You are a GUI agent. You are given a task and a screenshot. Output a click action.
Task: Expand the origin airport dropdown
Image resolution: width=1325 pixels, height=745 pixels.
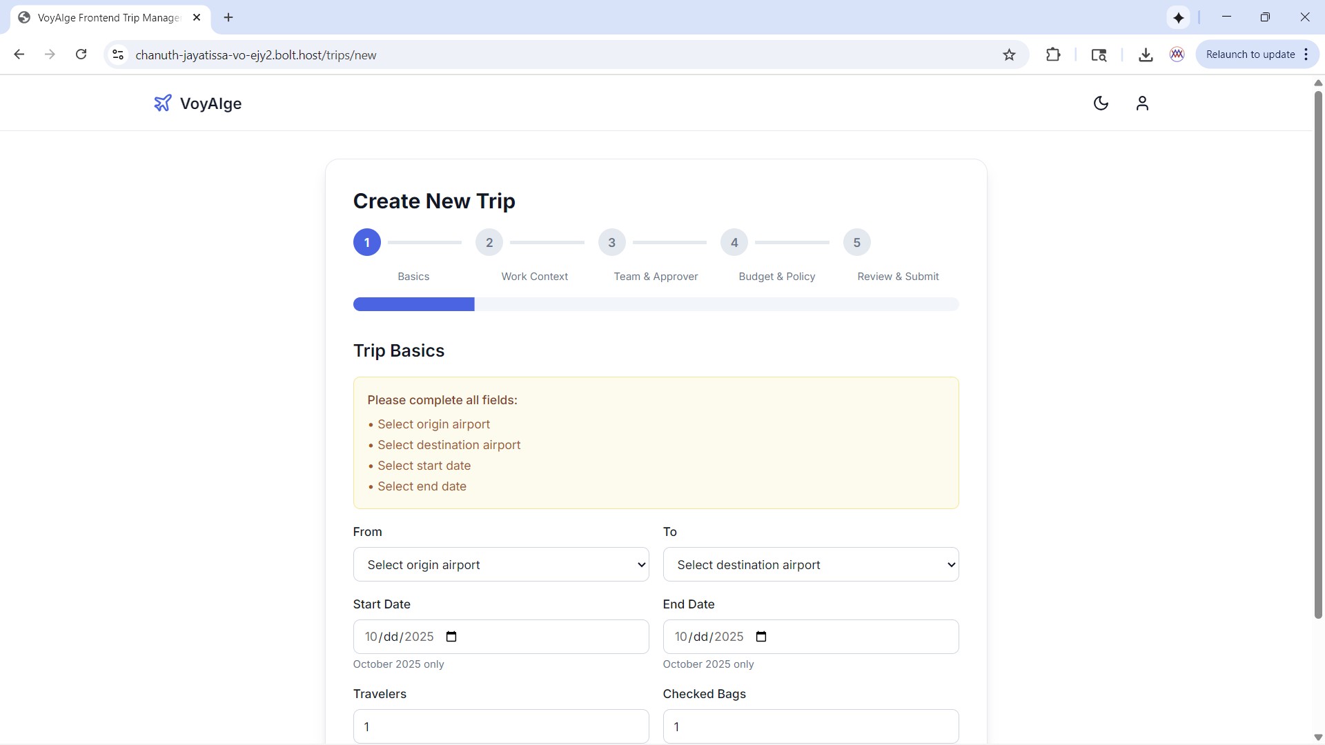(x=501, y=565)
